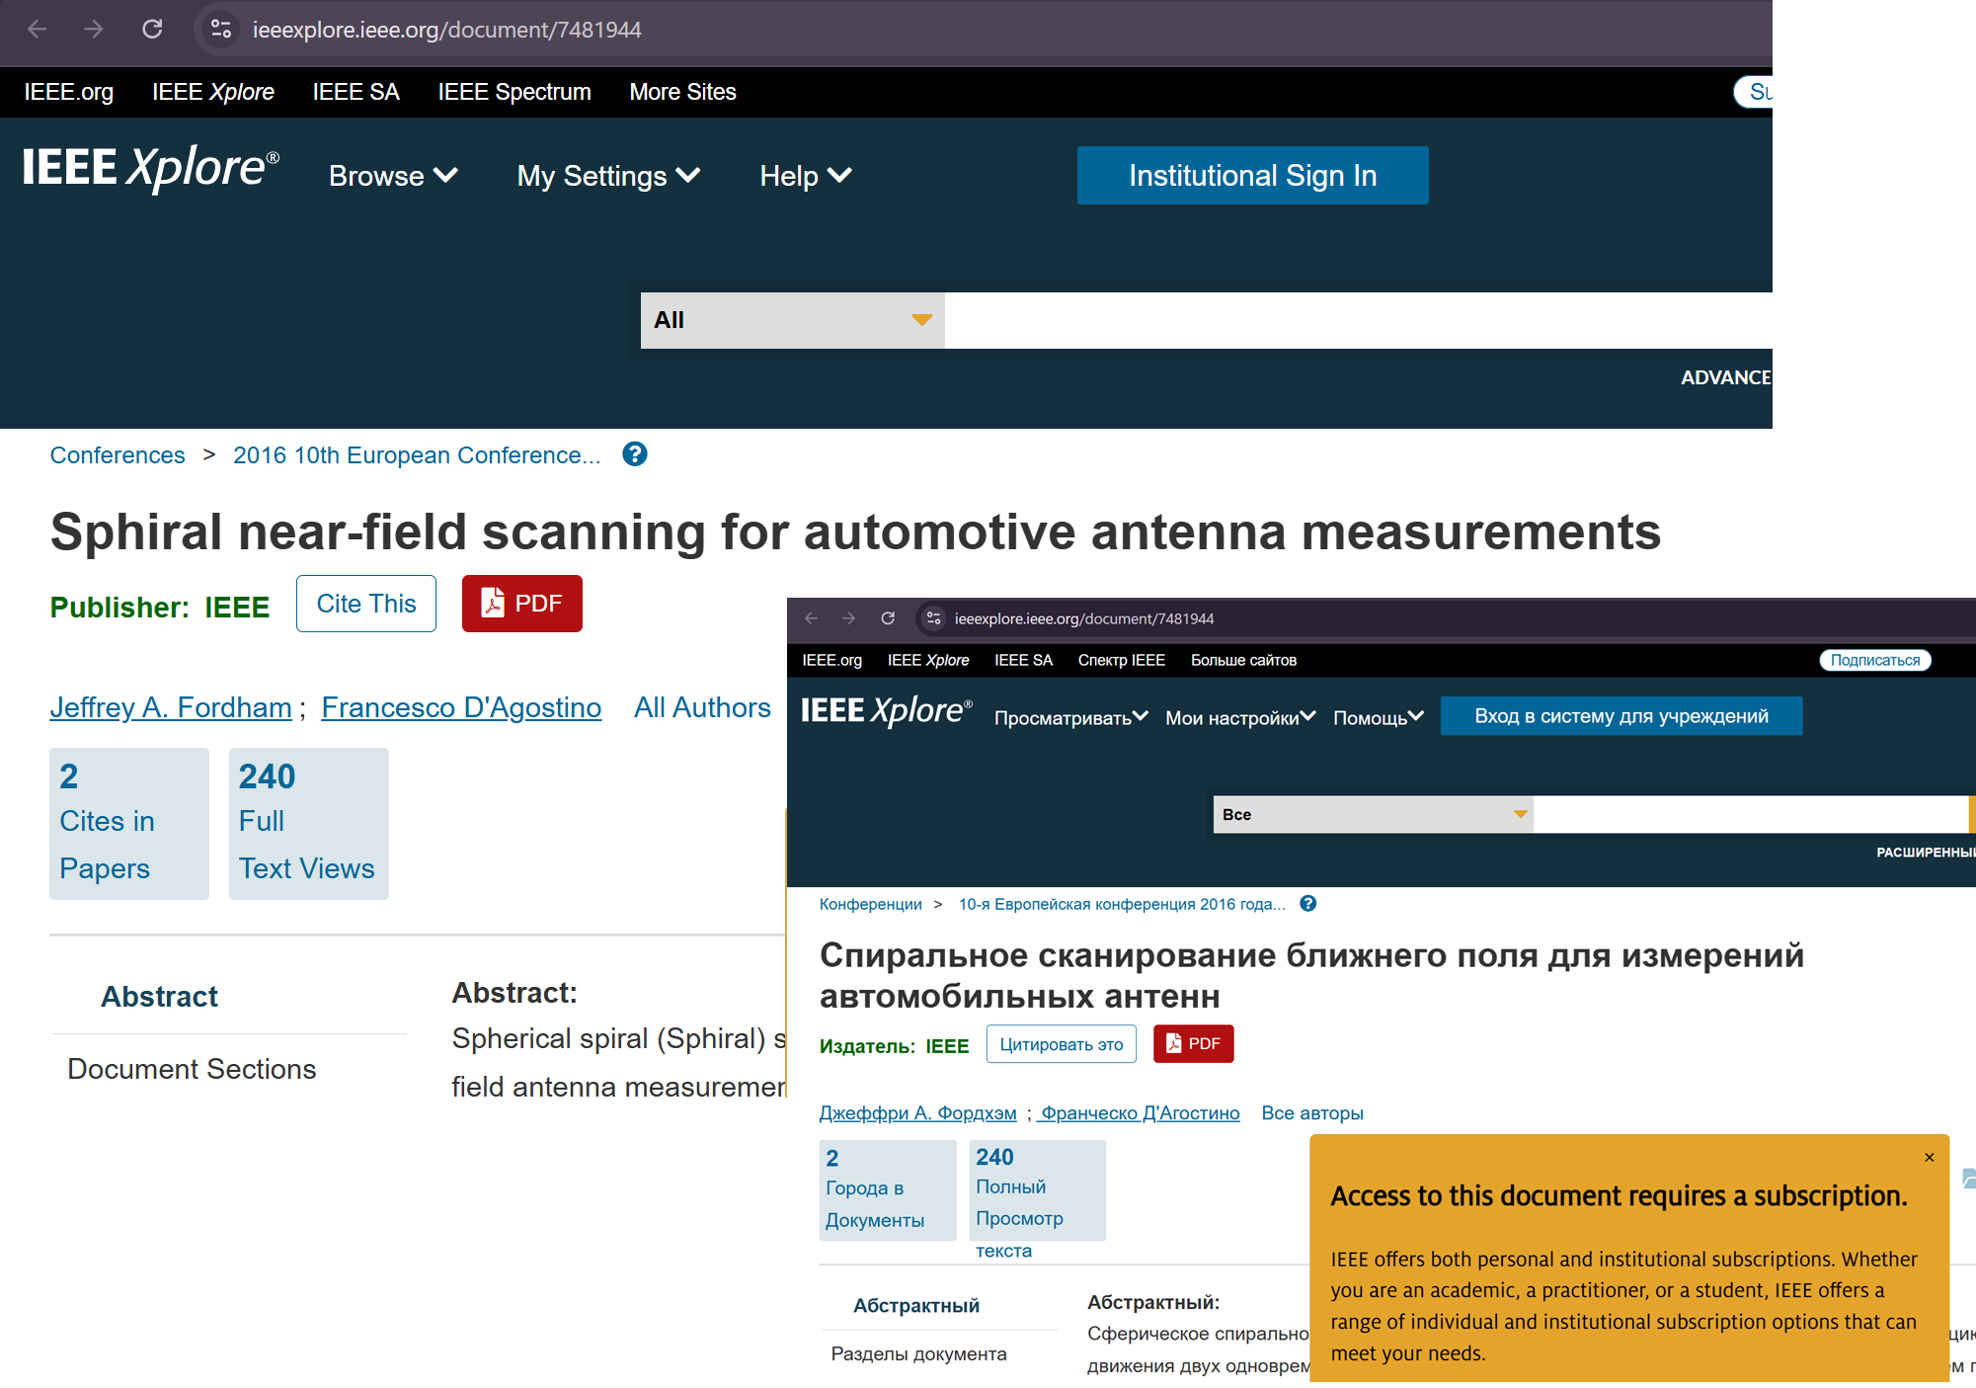Download the PDF in the English window
This screenshot has height=1388, width=1976.
click(x=522, y=604)
